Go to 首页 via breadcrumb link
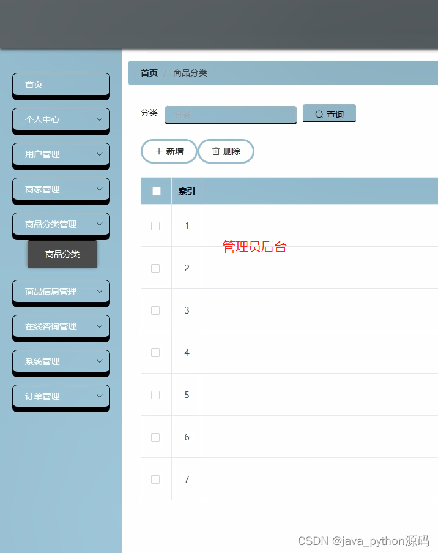Screen dimensions: 438x553 pos(149,73)
